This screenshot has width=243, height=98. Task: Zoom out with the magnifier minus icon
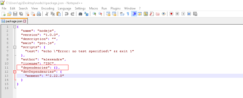point(100,14)
